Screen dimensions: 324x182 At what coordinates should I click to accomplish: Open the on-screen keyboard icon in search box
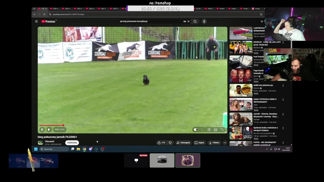pos(185,21)
